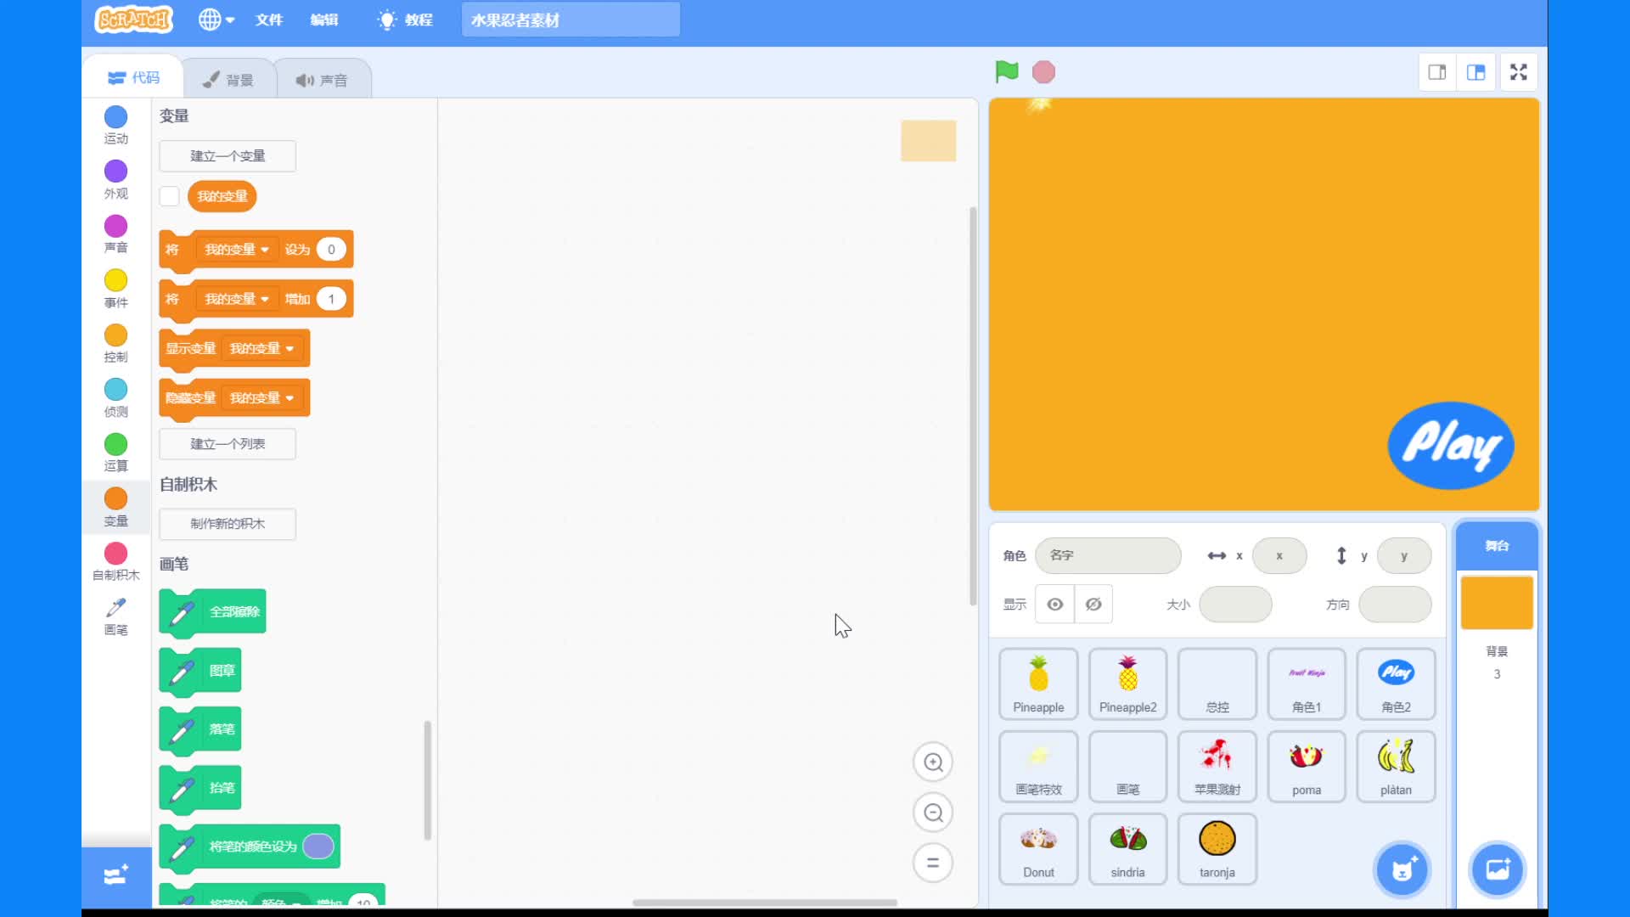Click the Scratch logo
1630x917 pixels.
[x=134, y=19]
